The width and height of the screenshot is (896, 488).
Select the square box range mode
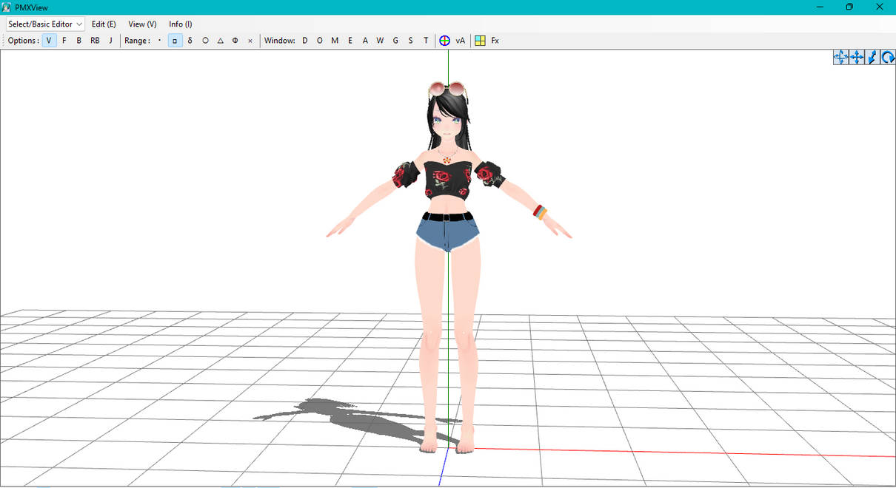pos(175,41)
